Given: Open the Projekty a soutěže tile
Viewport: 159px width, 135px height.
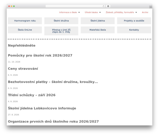Looking at the screenshot, I should (x=134, y=21).
